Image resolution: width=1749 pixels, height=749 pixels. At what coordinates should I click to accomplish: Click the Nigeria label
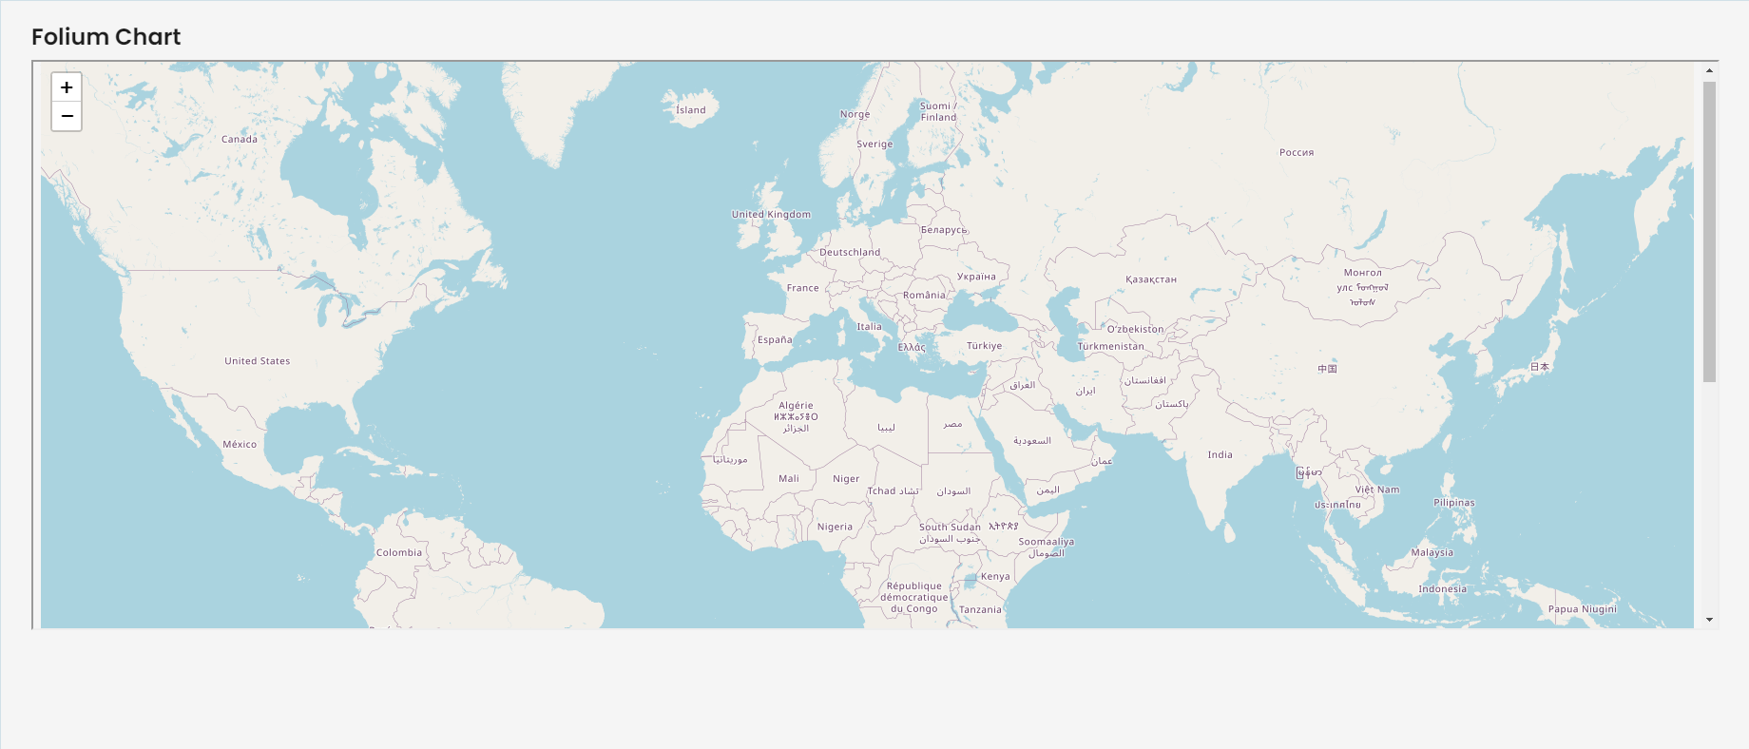pos(836,528)
